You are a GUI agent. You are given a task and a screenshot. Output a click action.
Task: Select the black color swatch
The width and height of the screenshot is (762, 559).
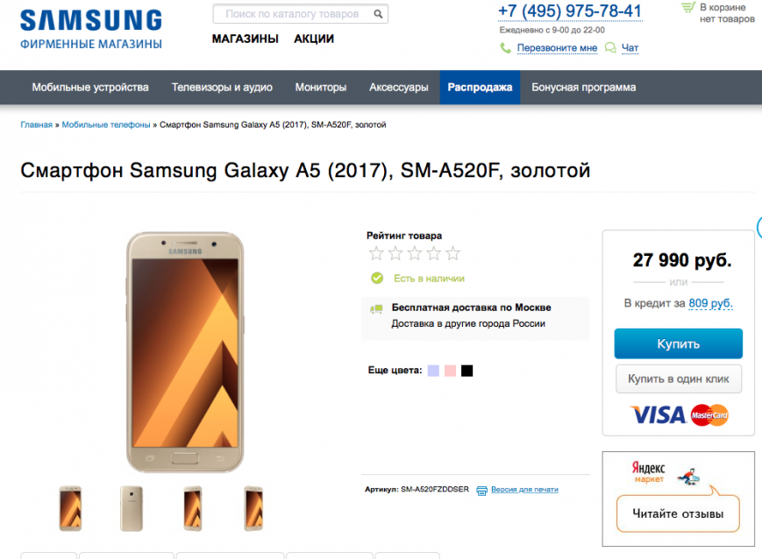(467, 371)
